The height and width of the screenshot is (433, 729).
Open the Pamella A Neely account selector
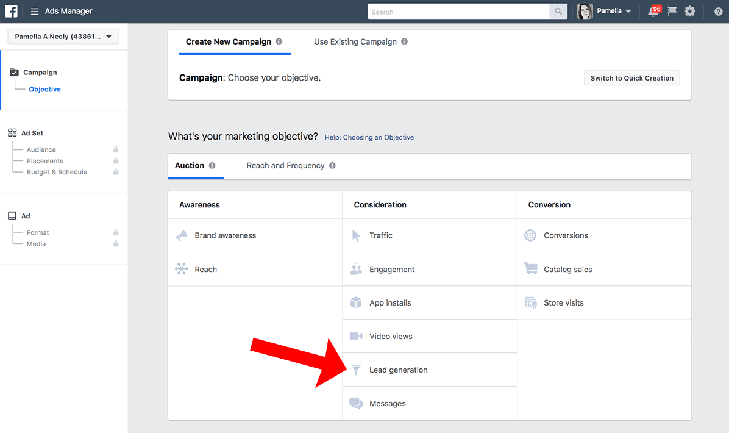63,36
